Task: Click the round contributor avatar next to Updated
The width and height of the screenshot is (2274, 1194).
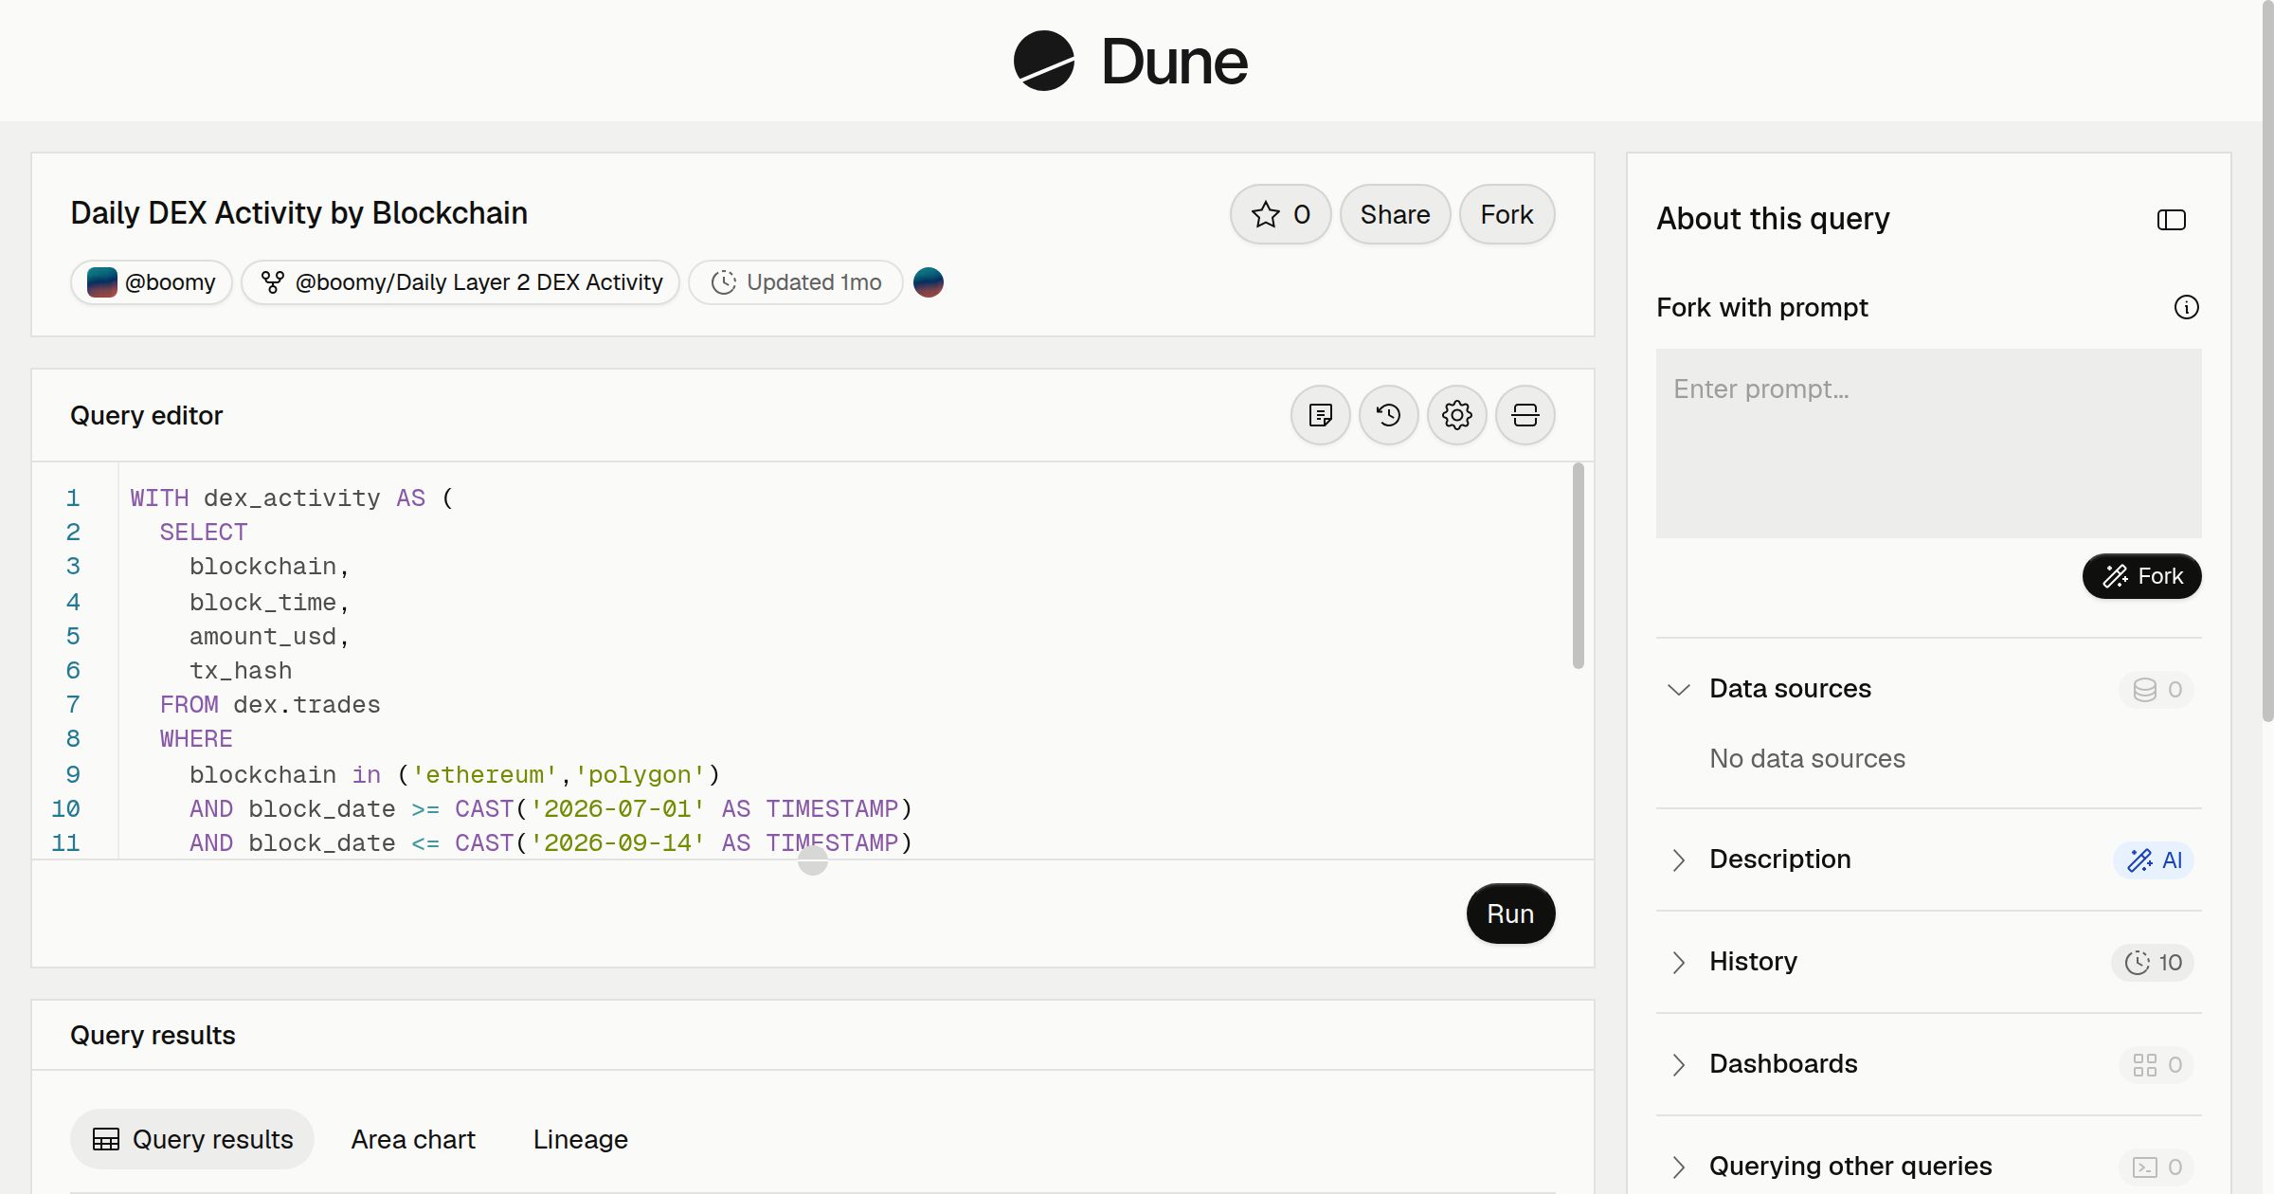Action: [x=929, y=282]
